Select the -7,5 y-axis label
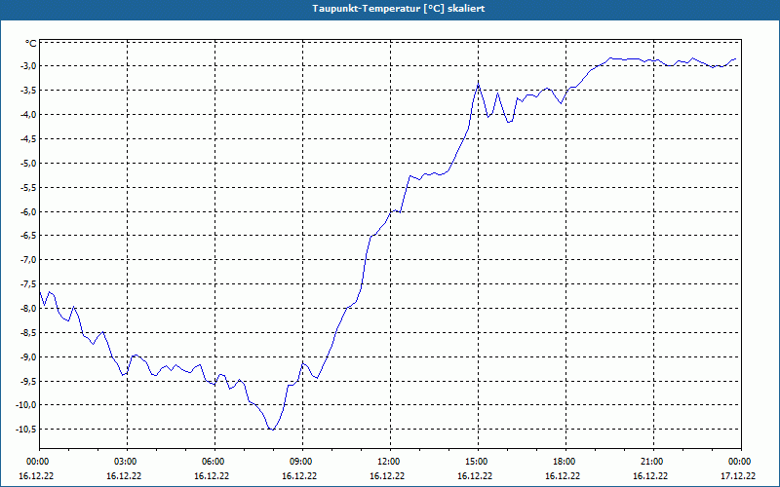780x487 pixels. (x=28, y=284)
